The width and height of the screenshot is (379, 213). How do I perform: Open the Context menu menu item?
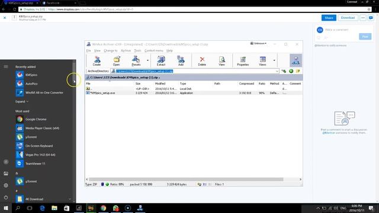154,50
